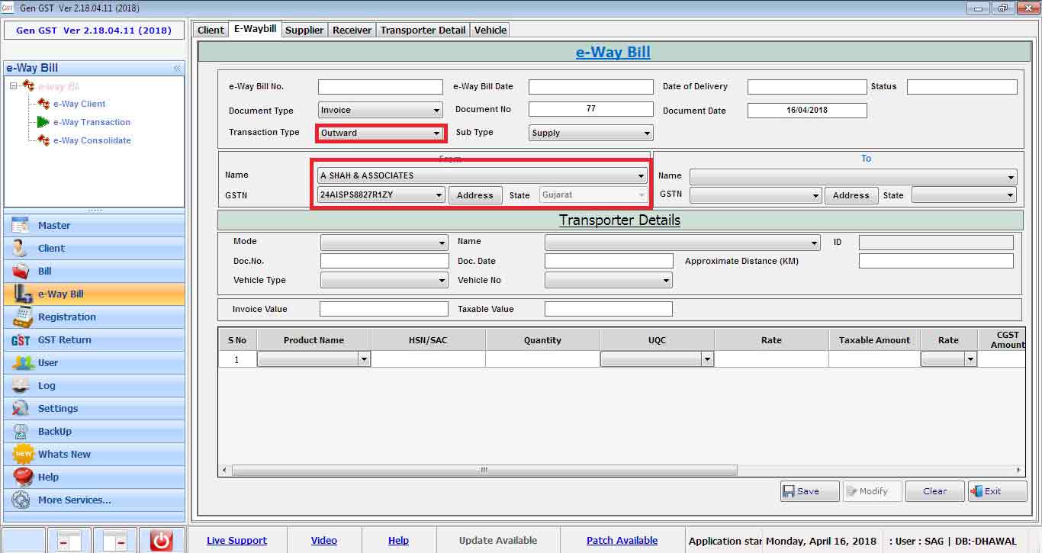This screenshot has width=1042, height=553.
Task: Open Settings from the sidebar icon
Action: pos(21,409)
